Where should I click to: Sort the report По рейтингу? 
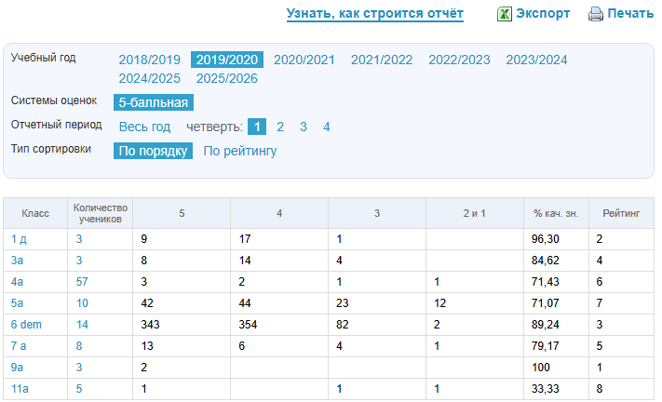239,151
